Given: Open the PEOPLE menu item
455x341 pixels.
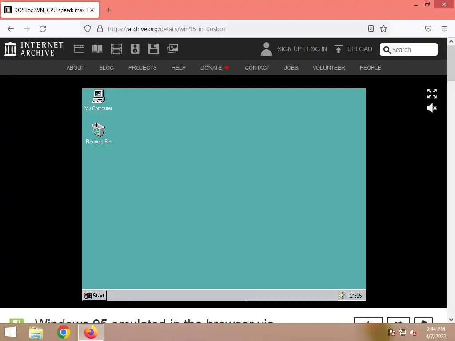Looking at the screenshot, I should coord(370,67).
